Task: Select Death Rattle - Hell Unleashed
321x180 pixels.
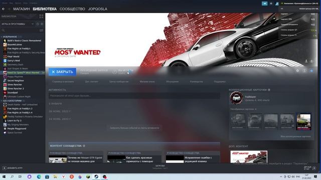Action: 22,104
